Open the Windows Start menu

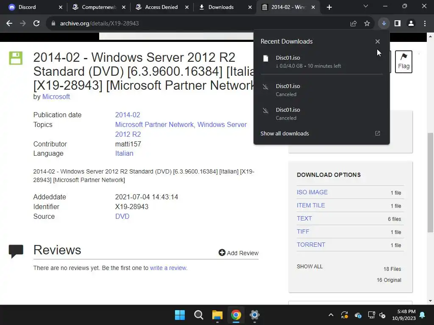(180, 315)
